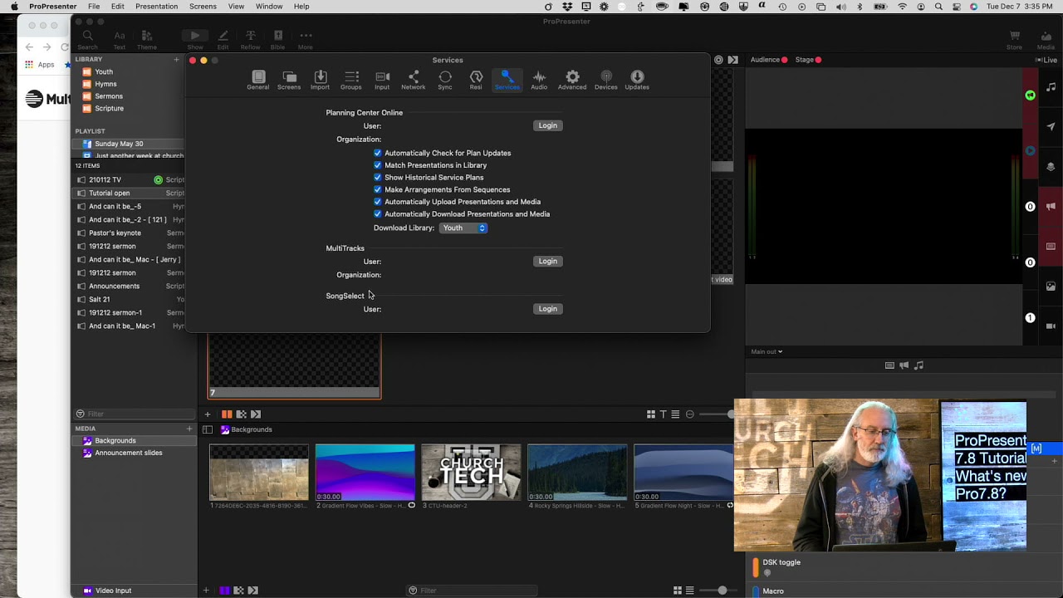Open the Window menu
This screenshot has height=598, width=1063.
269,7
